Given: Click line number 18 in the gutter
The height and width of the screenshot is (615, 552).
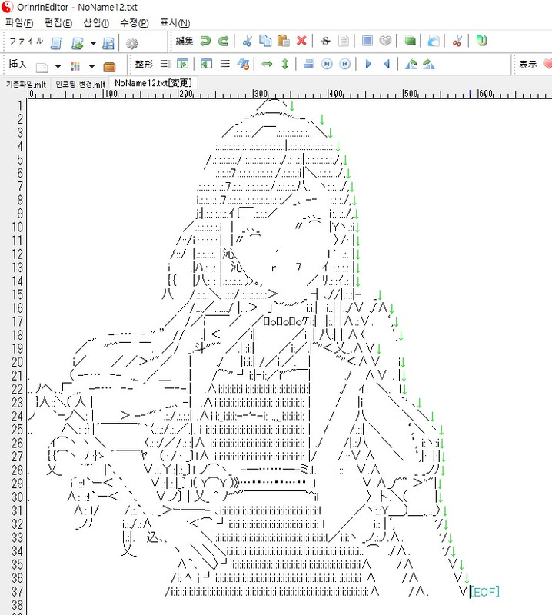Looking at the screenshot, I should click(x=17, y=335).
